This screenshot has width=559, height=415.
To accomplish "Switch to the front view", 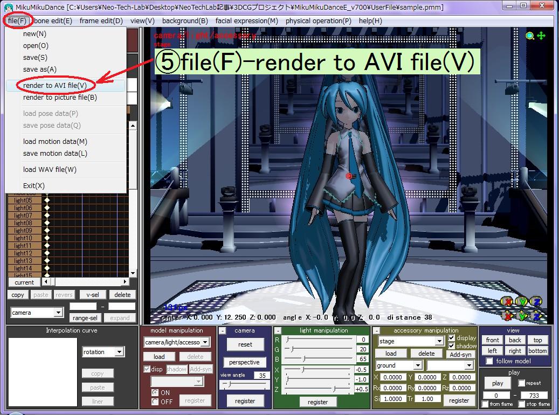I will point(492,340).
